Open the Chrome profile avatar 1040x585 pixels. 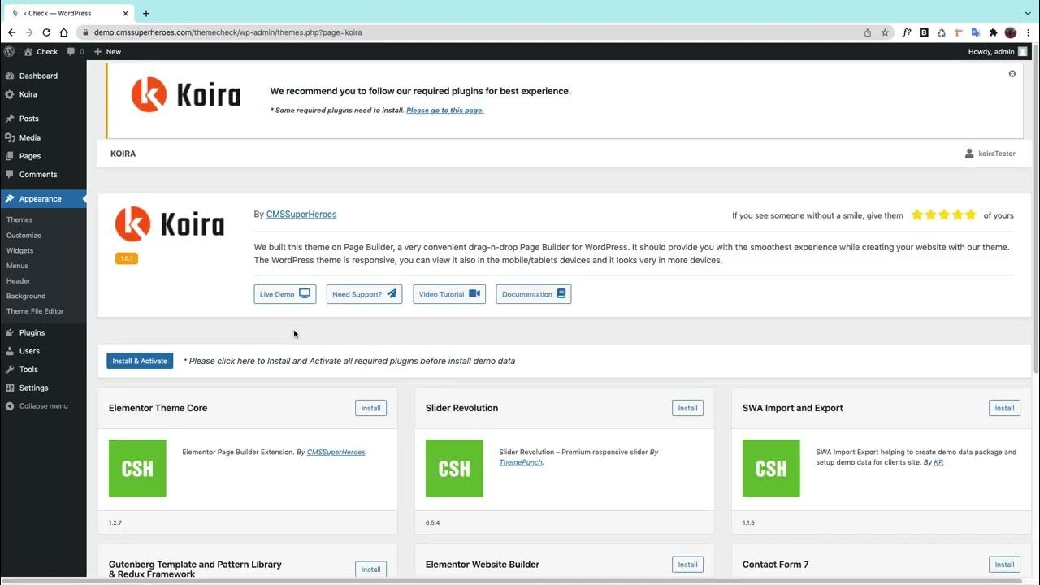[1011, 32]
